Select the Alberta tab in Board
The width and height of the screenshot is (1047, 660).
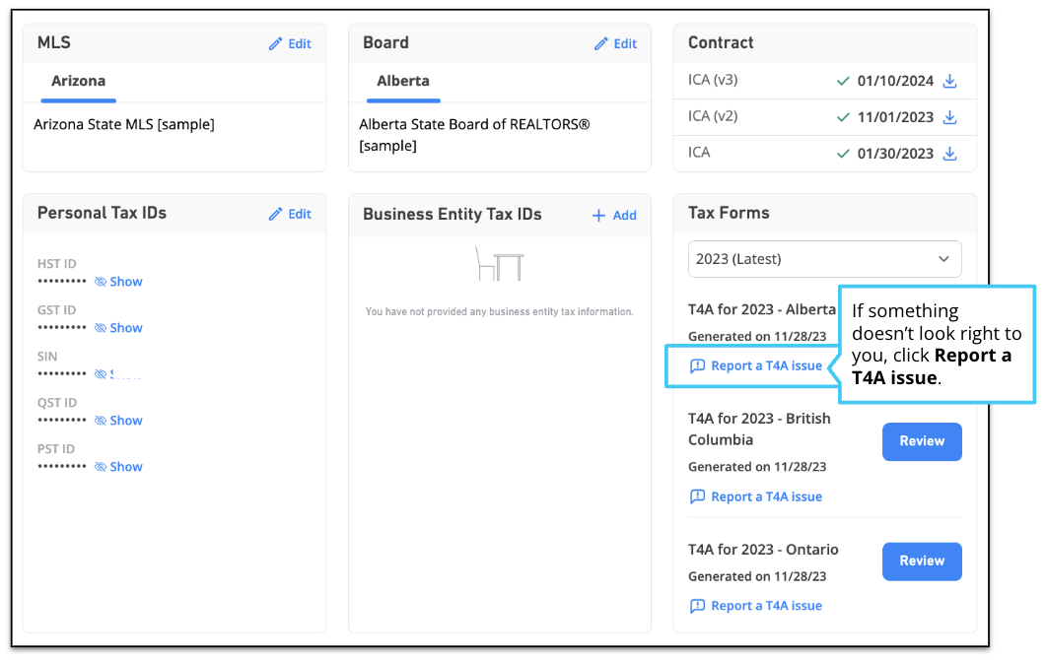[403, 82]
